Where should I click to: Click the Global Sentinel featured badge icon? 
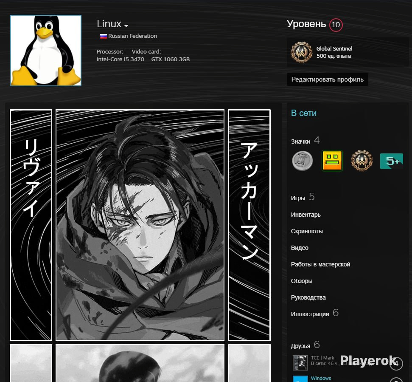301,52
